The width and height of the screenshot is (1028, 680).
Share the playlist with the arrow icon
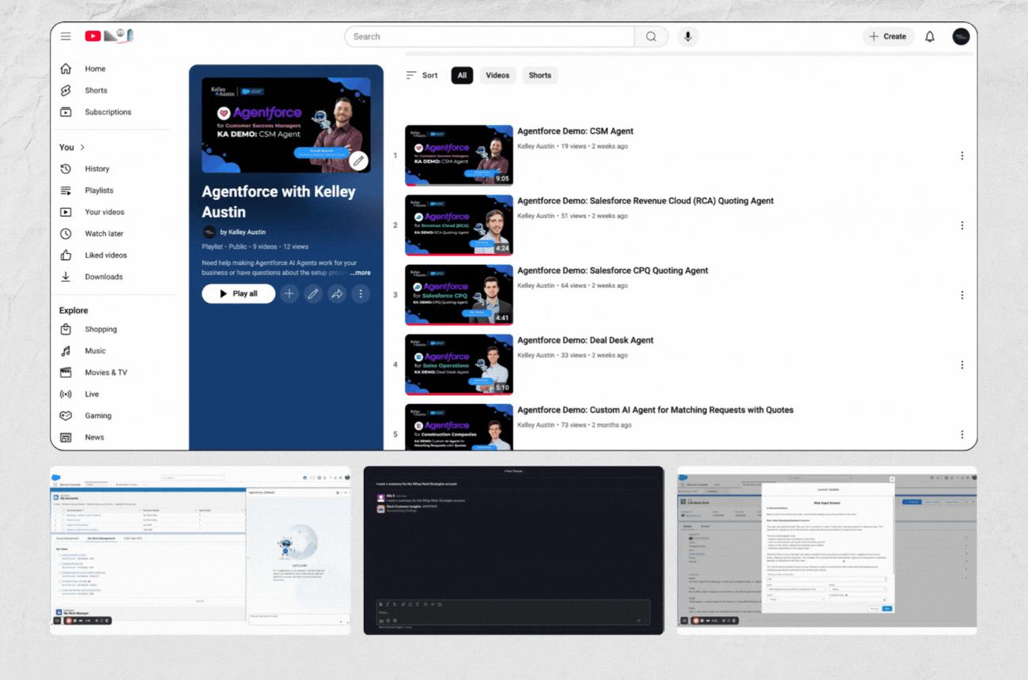click(x=337, y=293)
